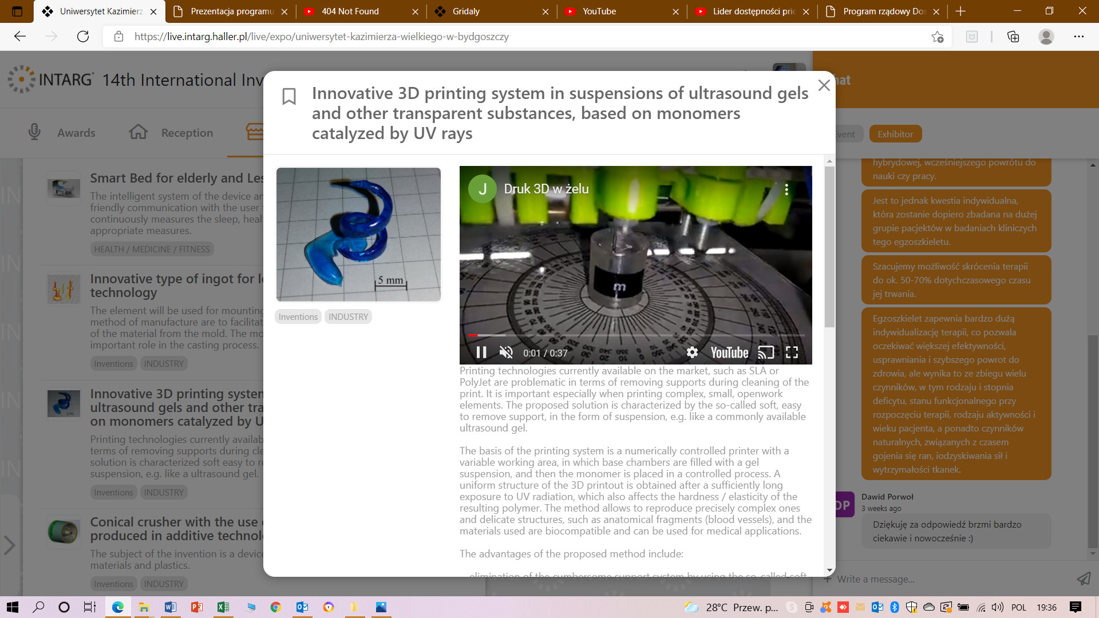Image resolution: width=1099 pixels, height=618 pixels.
Task: Open YouTube video settings gear
Action: pyautogui.click(x=692, y=352)
